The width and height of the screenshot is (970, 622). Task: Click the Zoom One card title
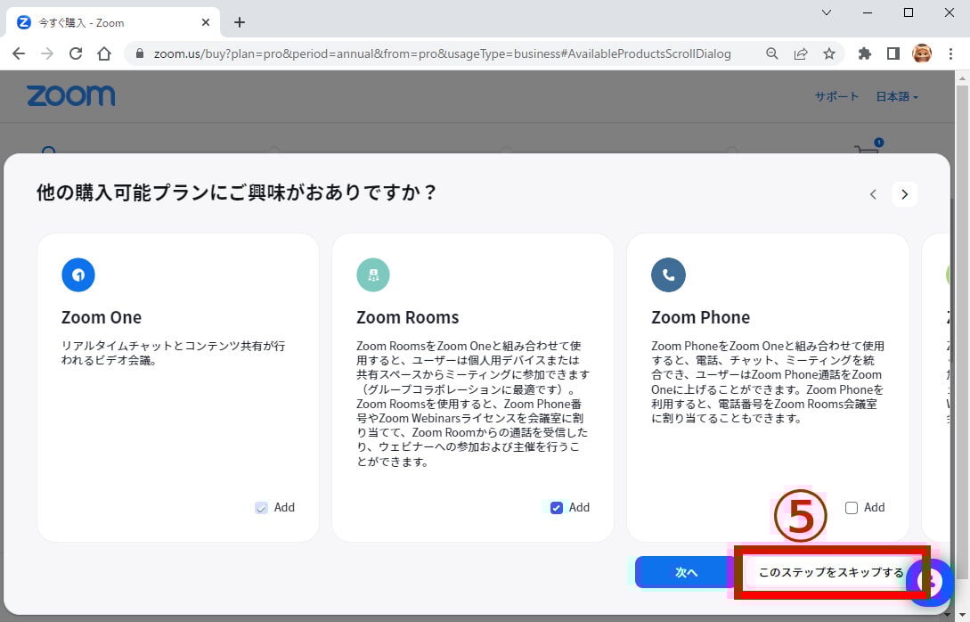[x=102, y=317]
